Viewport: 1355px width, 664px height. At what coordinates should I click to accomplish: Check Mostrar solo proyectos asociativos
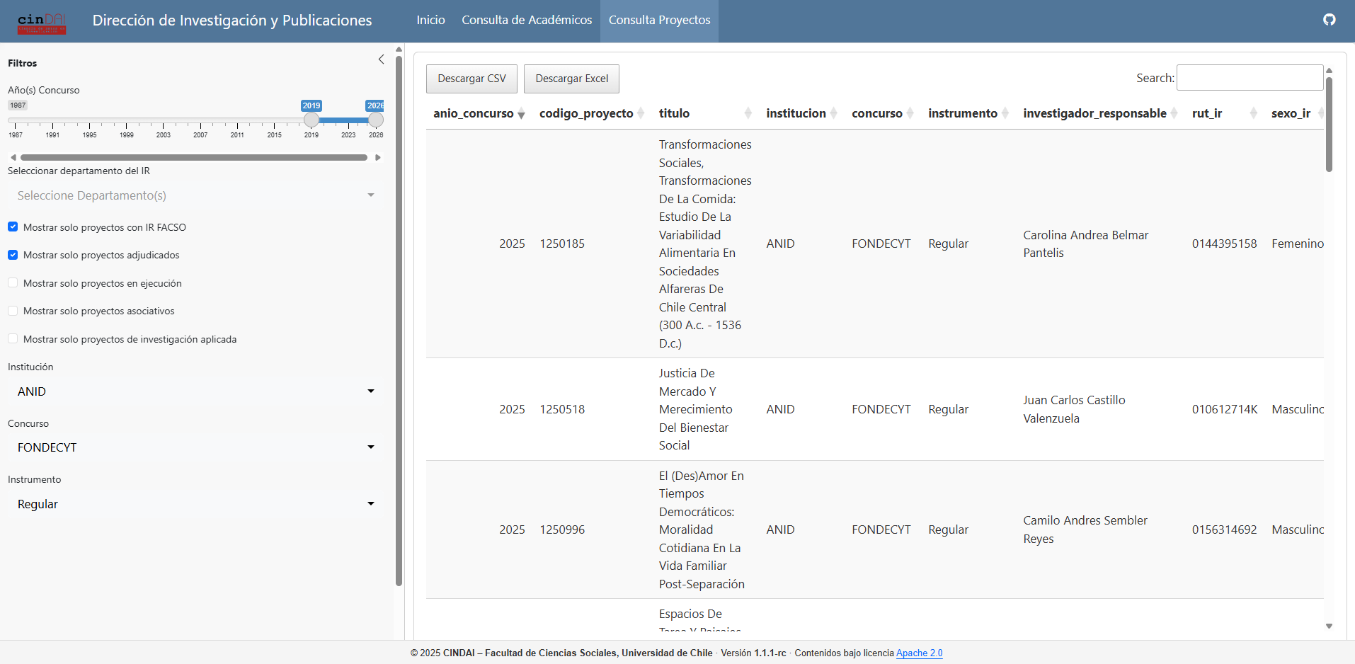[13, 311]
